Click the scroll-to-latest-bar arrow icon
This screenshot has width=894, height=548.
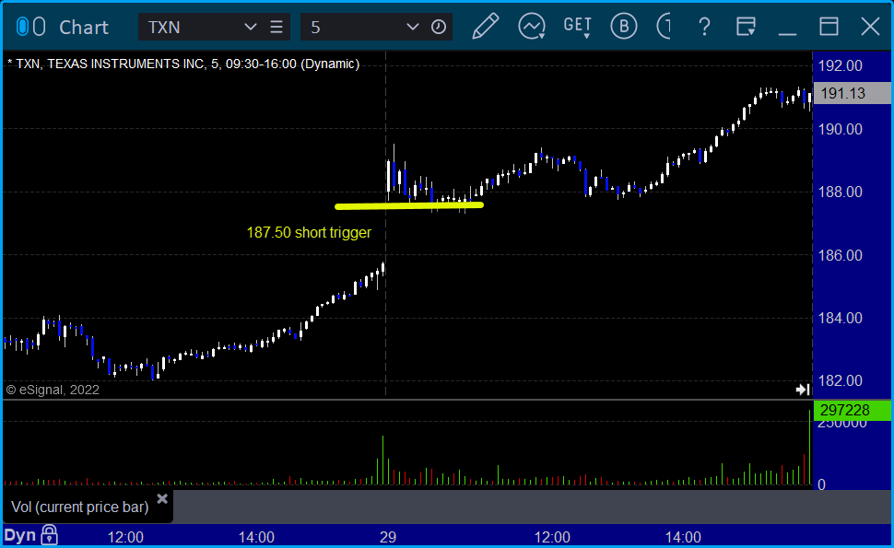coord(802,389)
